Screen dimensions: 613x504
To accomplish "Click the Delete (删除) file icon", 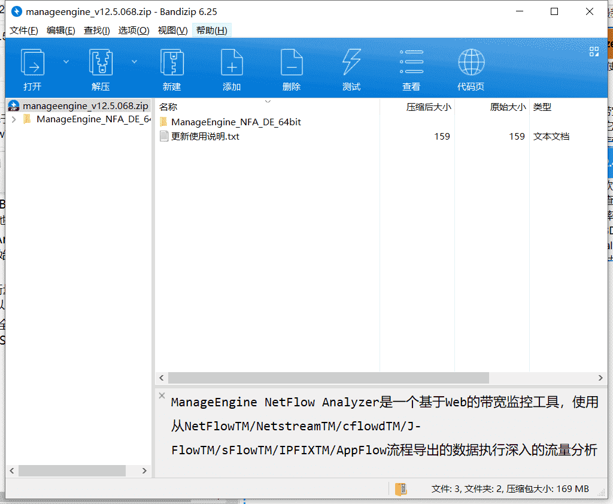I will (x=292, y=62).
